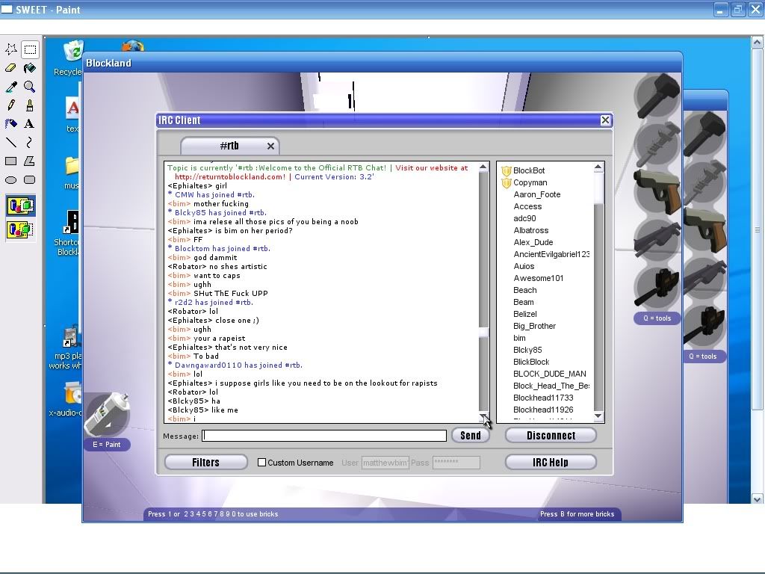
Task: Click the Message input field
Action: (324, 436)
